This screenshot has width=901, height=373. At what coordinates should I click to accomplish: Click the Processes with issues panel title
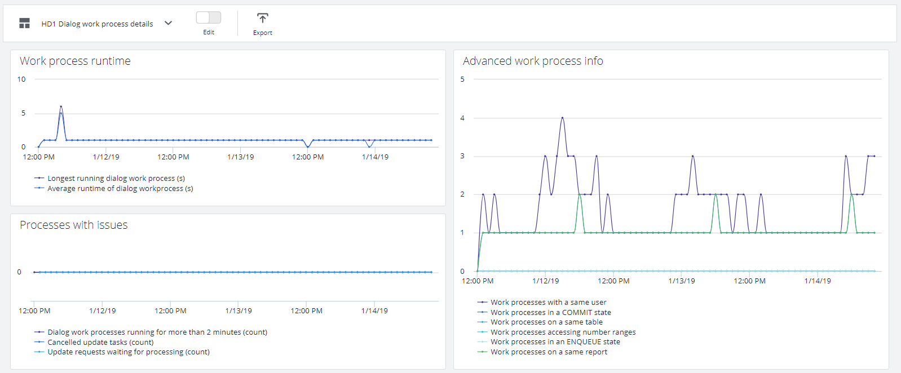[74, 225]
